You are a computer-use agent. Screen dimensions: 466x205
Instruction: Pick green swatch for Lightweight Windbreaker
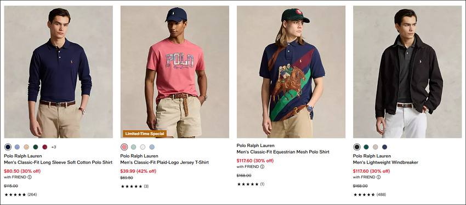pyautogui.click(x=366, y=147)
